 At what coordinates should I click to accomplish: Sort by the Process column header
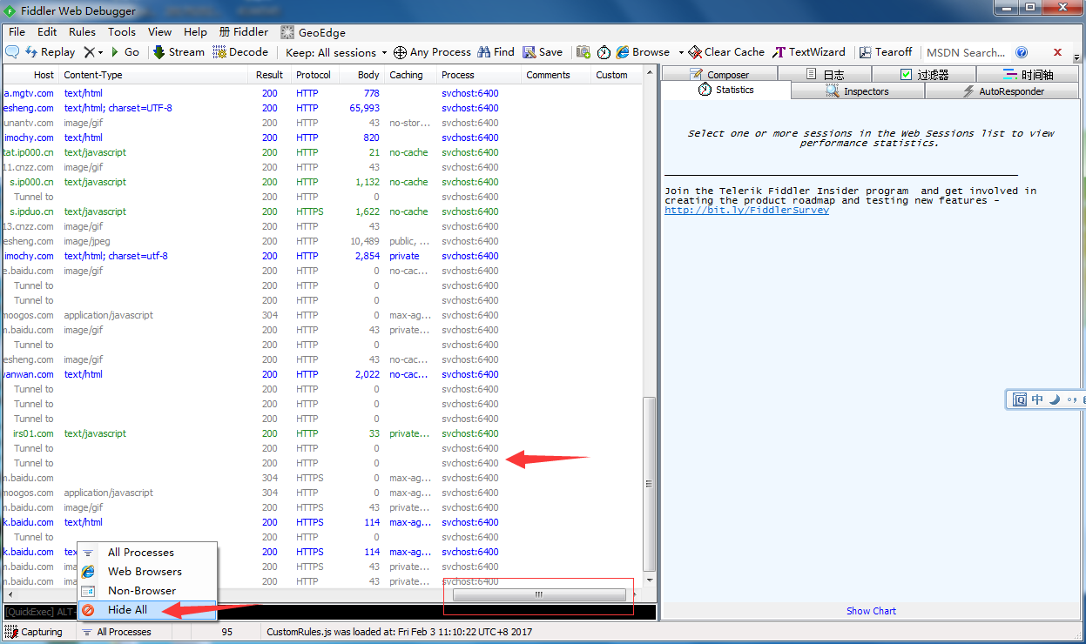click(x=479, y=75)
